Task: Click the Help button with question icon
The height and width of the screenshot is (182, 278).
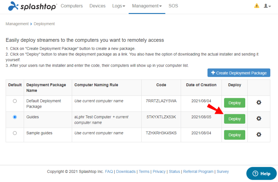Action: pyautogui.click(x=261, y=174)
